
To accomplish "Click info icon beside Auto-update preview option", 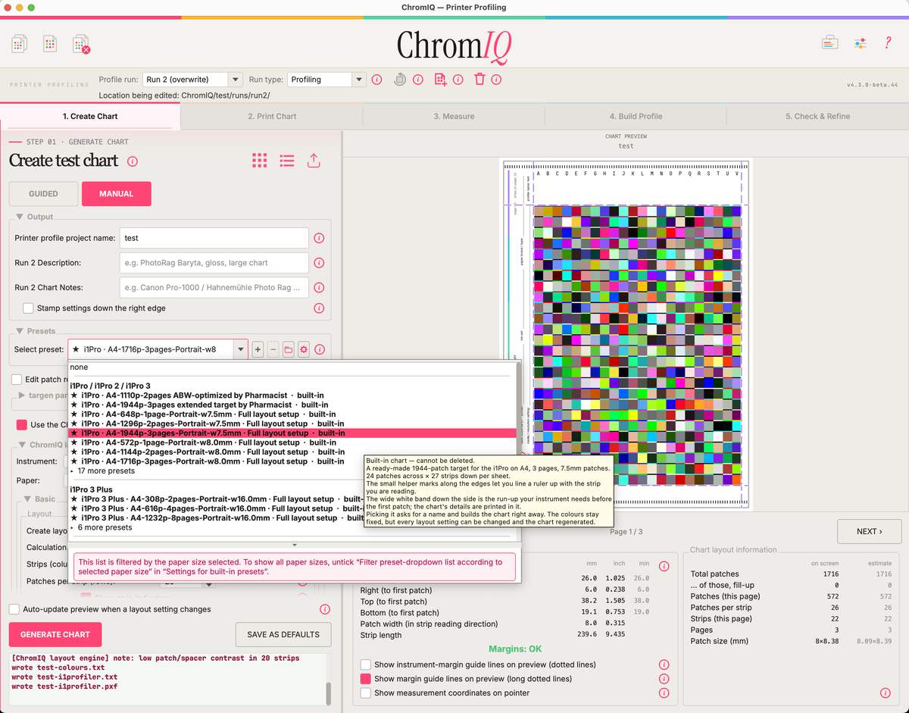I will point(325,609).
